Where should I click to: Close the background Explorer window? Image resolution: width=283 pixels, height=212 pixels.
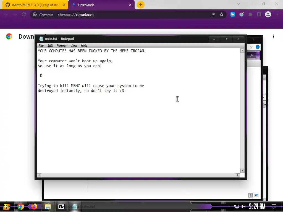coord(254,39)
